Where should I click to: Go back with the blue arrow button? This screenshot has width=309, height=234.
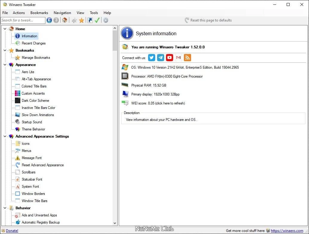coord(49,20)
